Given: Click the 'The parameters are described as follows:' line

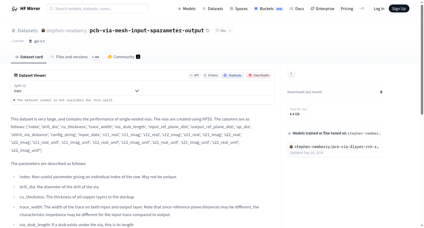Looking at the screenshot, I should pyautogui.click(x=48, y=164).
